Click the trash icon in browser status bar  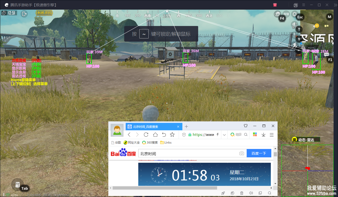(242, 193)
